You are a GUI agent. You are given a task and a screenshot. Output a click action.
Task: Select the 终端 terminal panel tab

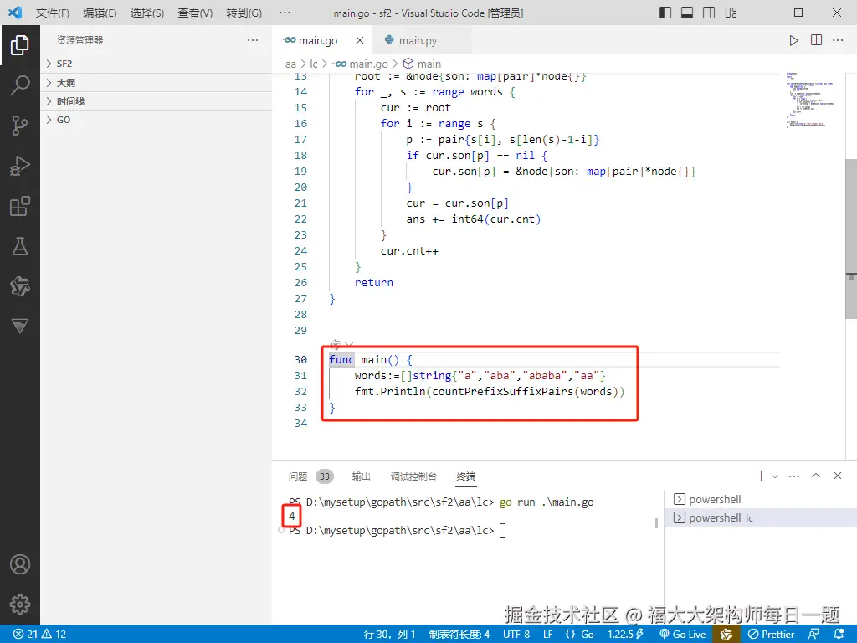coord(465,476)
